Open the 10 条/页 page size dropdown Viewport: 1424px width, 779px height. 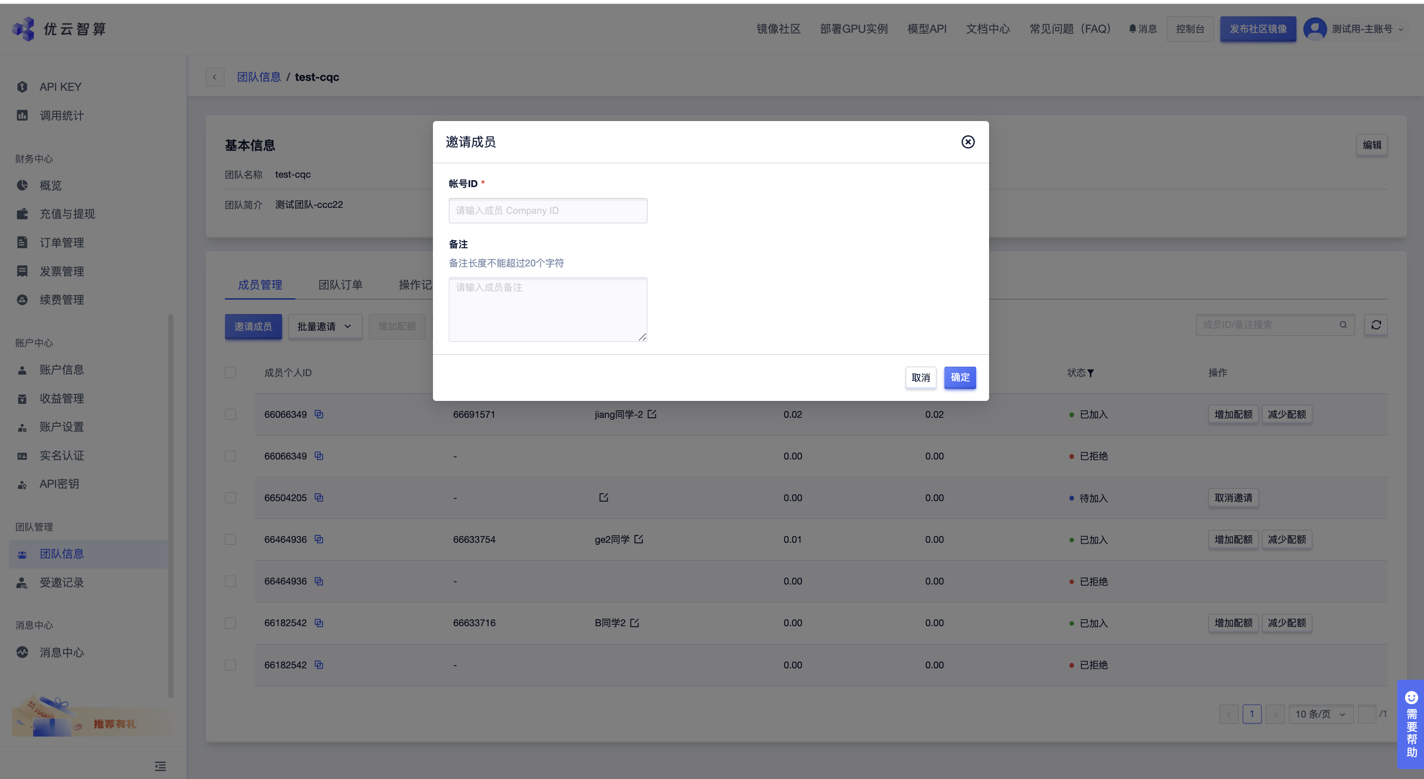tap(1320, 714)
